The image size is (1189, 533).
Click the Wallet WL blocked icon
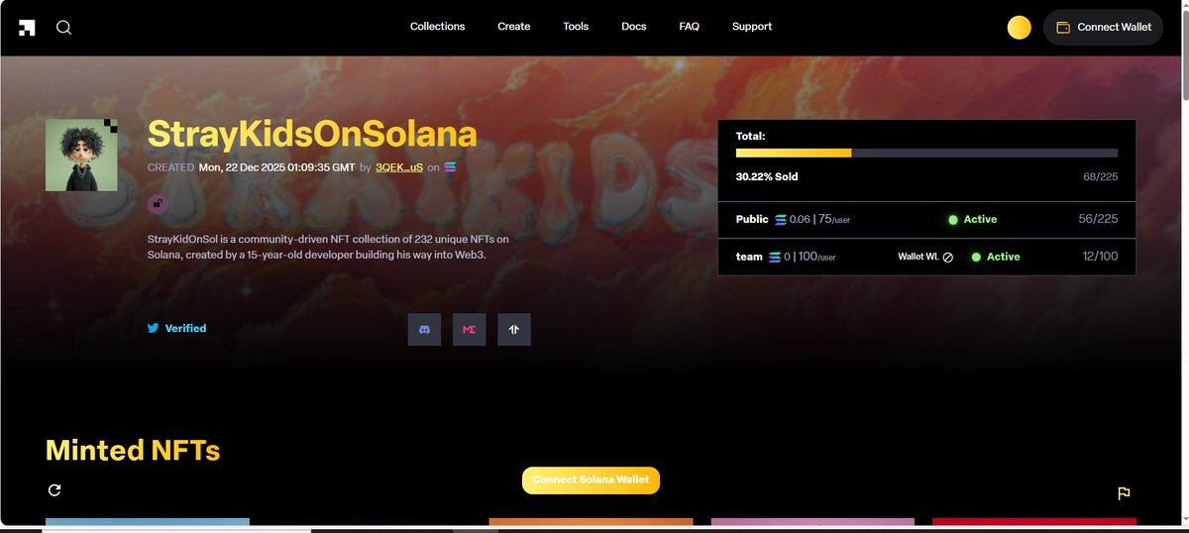click(947, 257)
